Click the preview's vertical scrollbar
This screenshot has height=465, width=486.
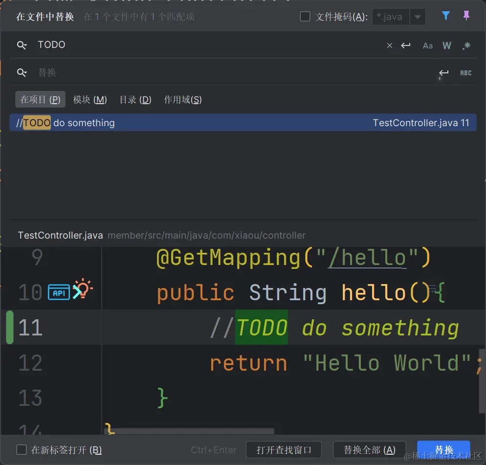482,381
